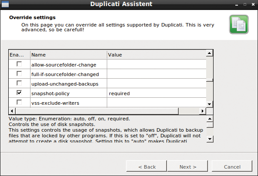Viewport: 258px width, 176px height.
Task: Enable the full-if-sourcefolder-changed checkbox
Action: (x=19, y=73)
